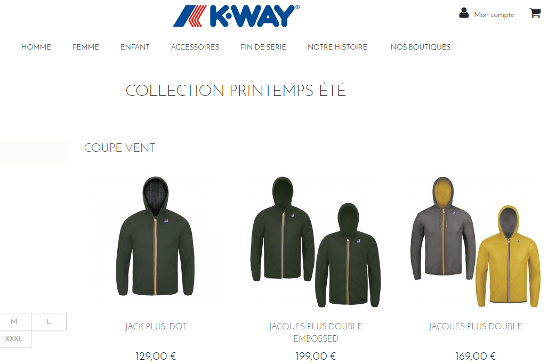Screen dimensions: 548x364
Task: Open the Homme menu
Action: coord(36,47)
